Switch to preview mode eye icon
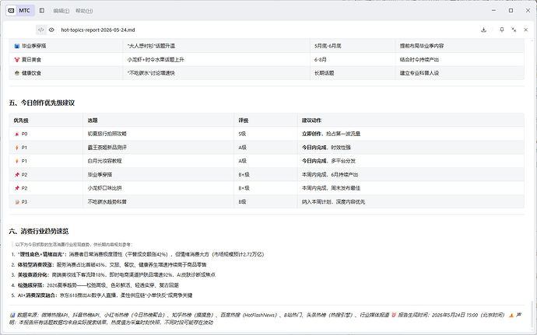Viewport: 537px width, 335px height. coord(51,30)
